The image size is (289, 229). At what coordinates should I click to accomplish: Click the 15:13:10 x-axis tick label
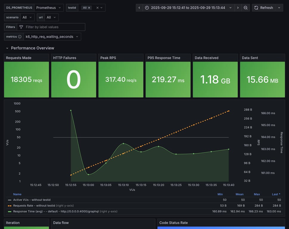coord(123,185)
